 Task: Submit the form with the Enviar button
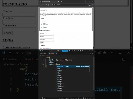tap(42, 43)
